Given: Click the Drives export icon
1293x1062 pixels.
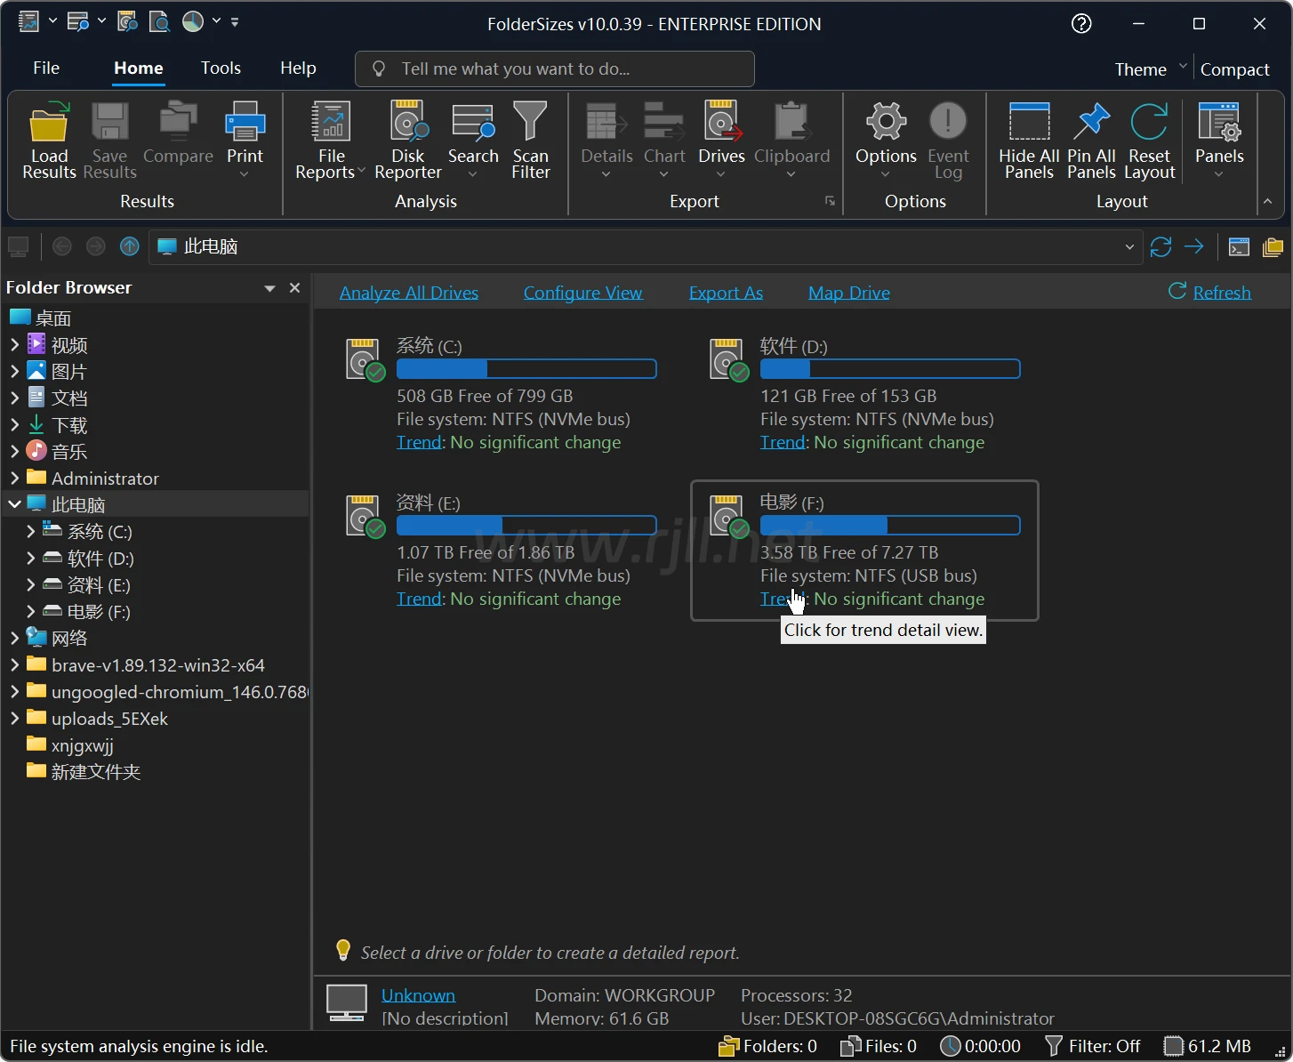Looking at the screenshot, I should 721,125.
